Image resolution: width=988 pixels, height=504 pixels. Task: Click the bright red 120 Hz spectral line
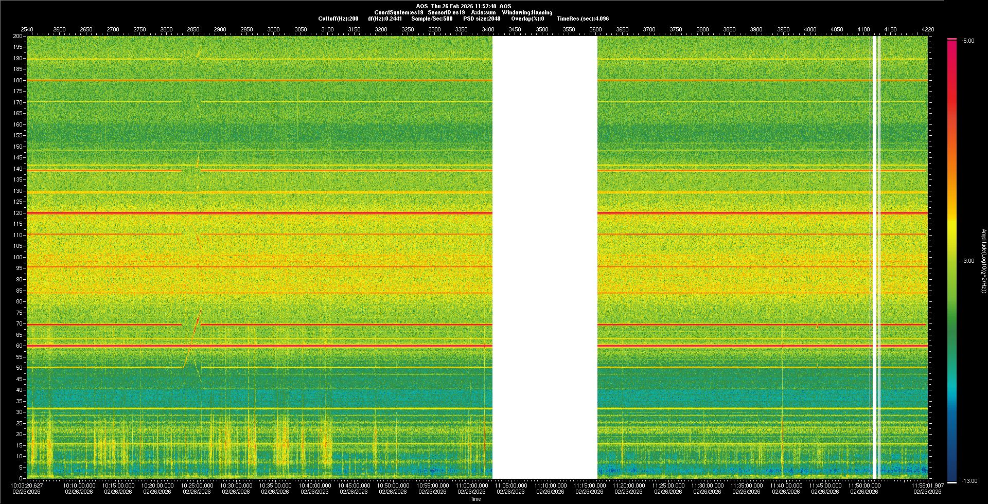tap(257, 213)
